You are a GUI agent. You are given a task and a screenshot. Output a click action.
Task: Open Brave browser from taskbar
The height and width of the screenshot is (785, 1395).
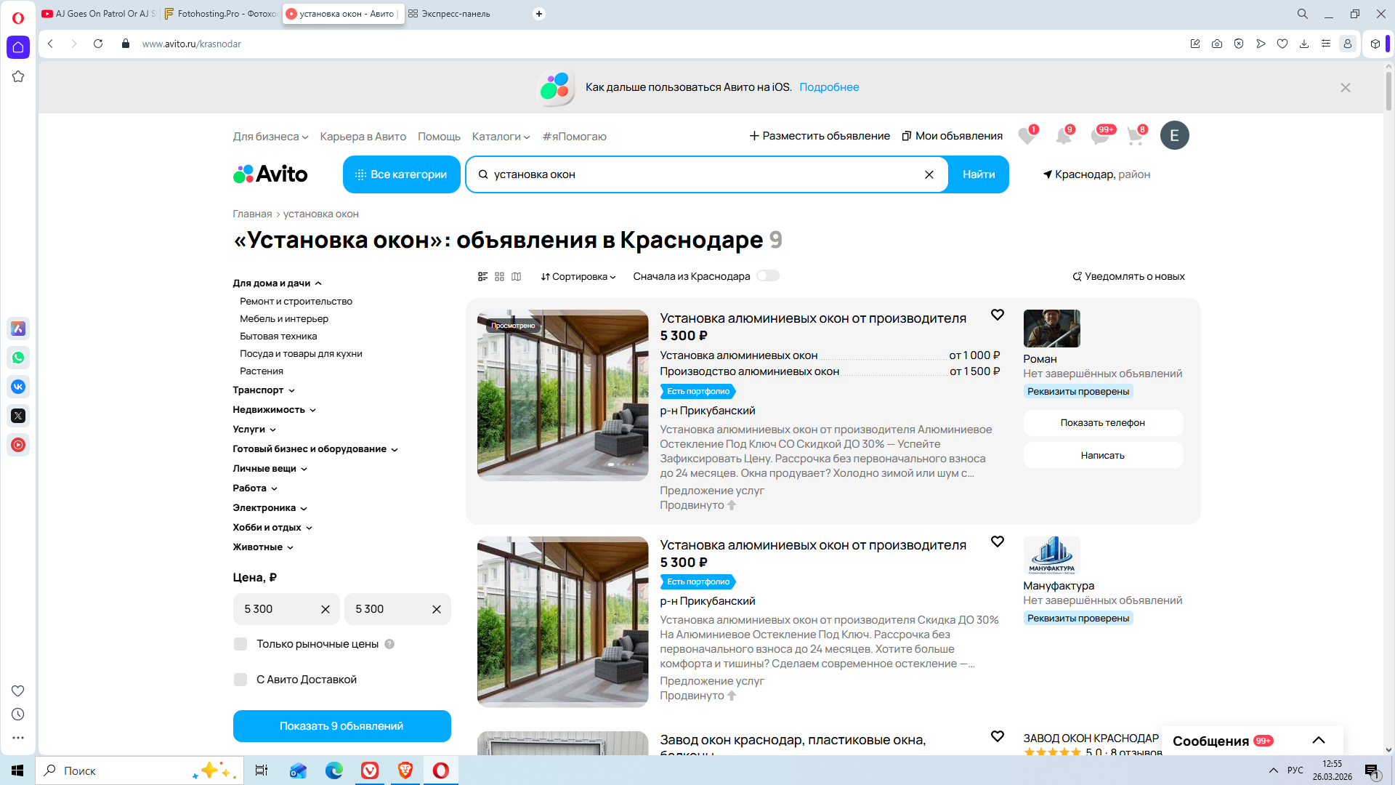pyautogui.click(x=405, y=770)
